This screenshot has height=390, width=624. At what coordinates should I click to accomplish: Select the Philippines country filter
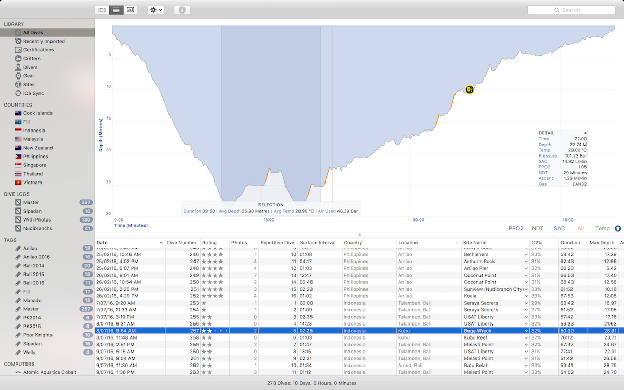coord(35,157)
